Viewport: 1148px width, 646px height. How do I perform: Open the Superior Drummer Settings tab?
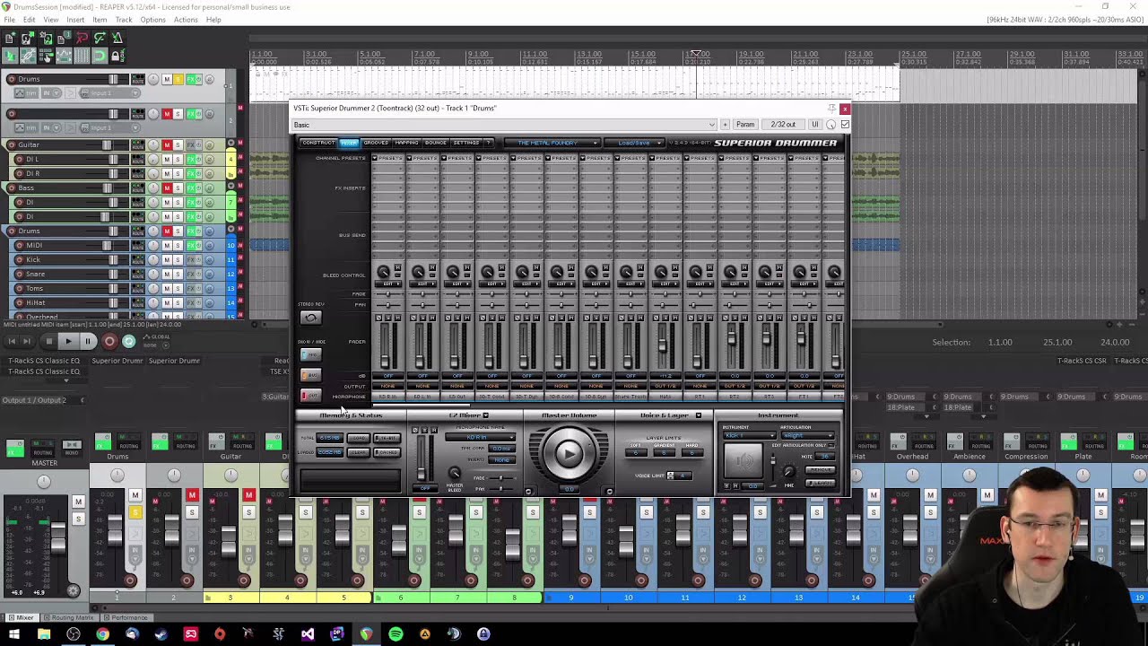click(465, 143)
